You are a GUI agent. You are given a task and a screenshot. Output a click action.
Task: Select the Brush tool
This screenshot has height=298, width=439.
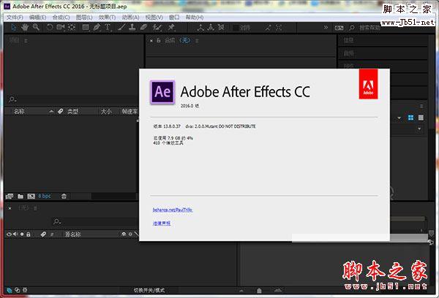(x=121, y=27)
